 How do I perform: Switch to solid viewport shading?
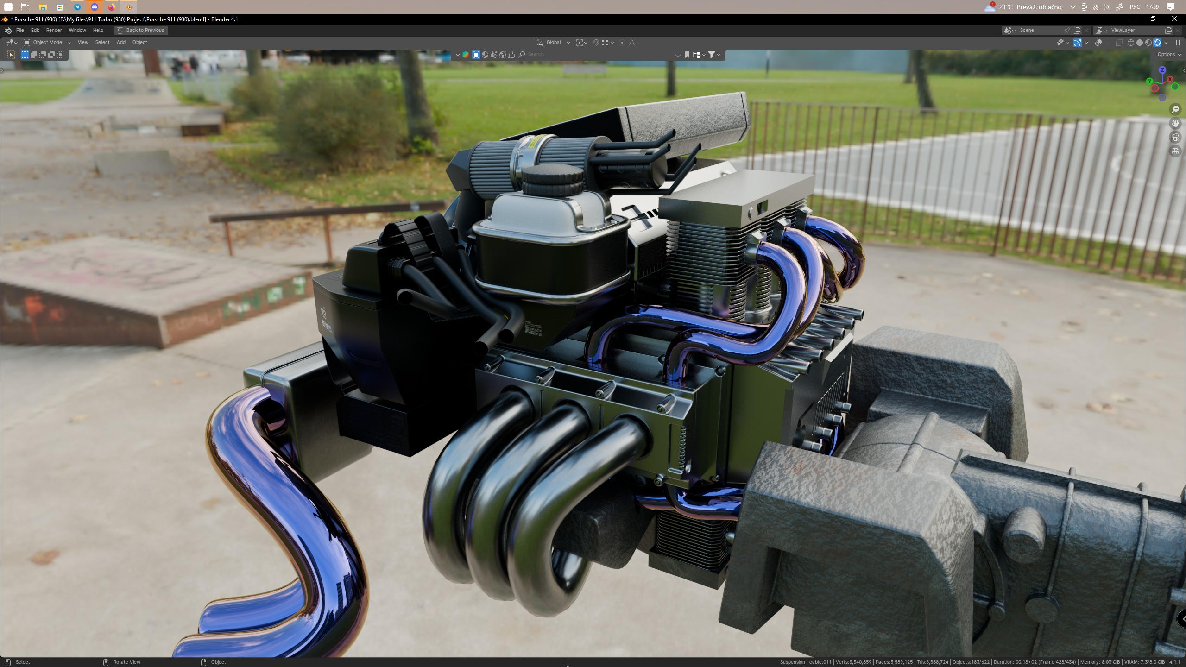(x=1140, y=43)
